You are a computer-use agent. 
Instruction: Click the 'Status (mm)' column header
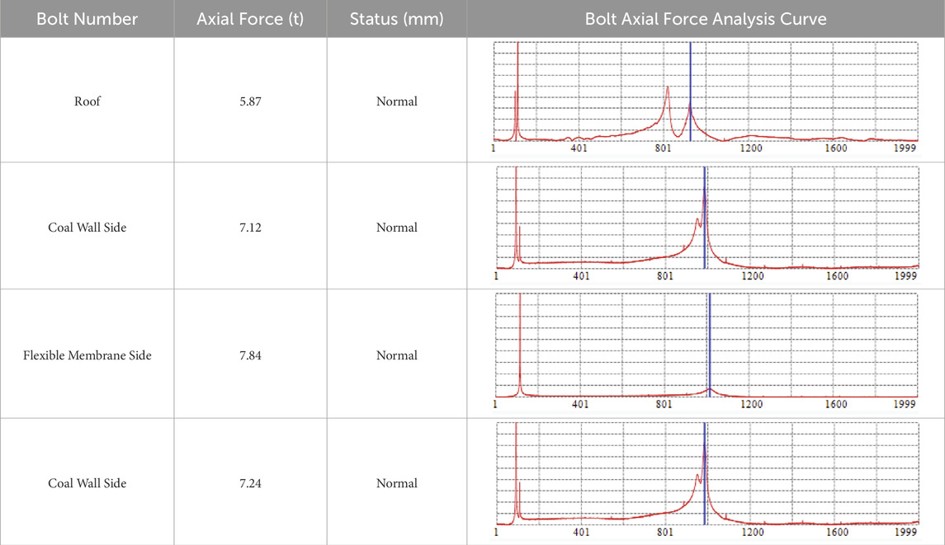tap(396, 19)
